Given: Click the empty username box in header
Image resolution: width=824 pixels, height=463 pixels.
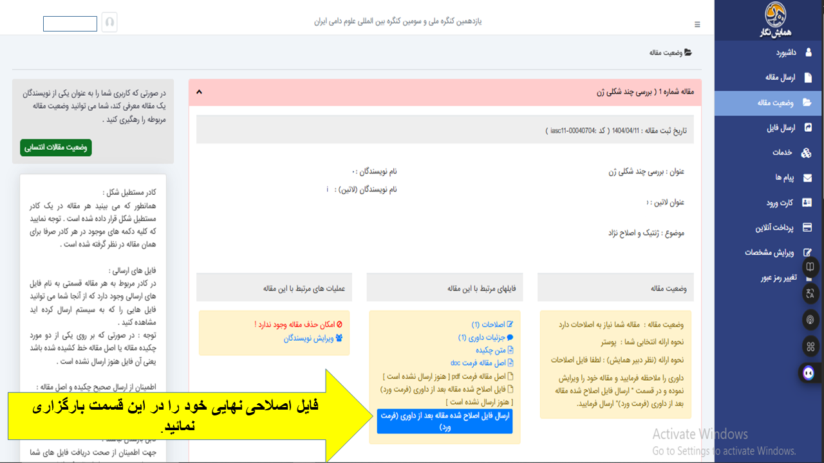Looking at the screenshot, I should pyautogui.click(x=70, y=24).
